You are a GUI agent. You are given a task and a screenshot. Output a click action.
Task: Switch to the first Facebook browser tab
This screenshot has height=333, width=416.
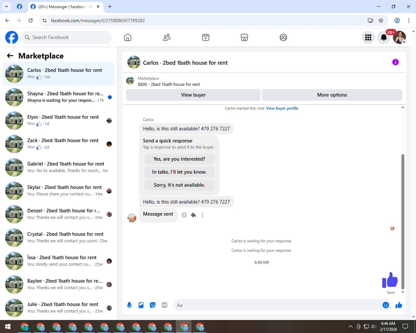point(19,7)
